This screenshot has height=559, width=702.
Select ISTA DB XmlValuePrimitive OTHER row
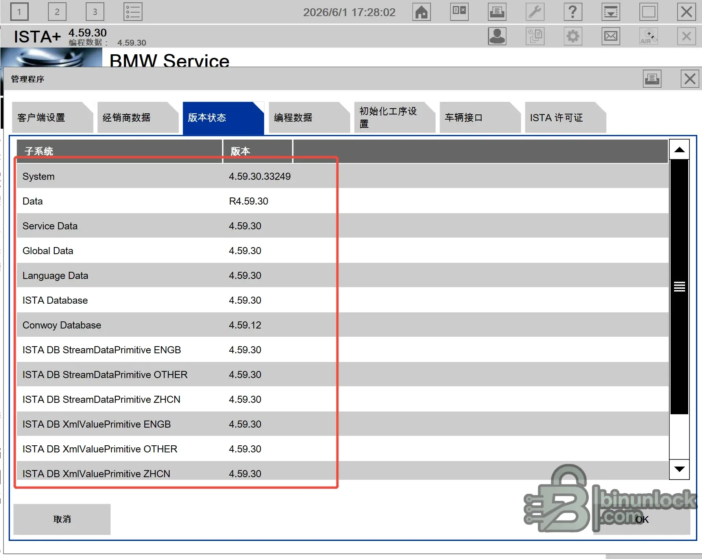click(342, 449)
